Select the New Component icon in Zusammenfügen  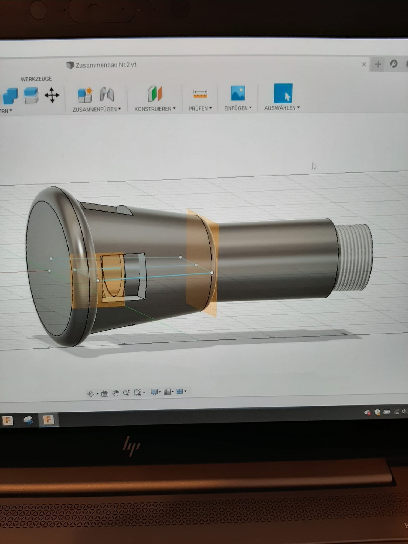point(85,95)
